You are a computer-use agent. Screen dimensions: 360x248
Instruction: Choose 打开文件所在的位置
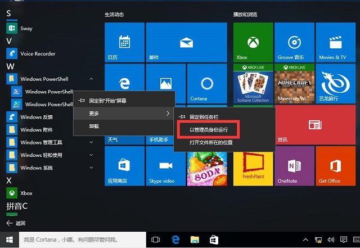(224, 142)
